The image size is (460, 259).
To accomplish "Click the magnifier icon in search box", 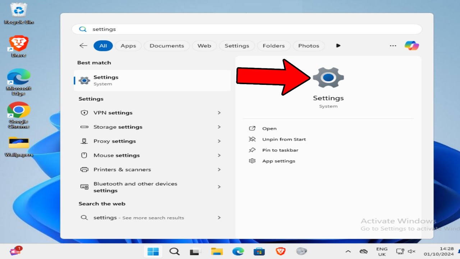I will (x=83, y=29).
